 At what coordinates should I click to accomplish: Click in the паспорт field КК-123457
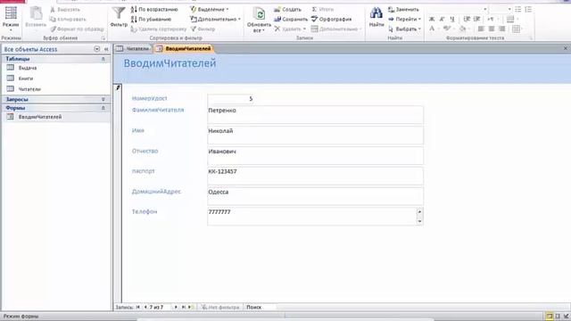point(315,176)
